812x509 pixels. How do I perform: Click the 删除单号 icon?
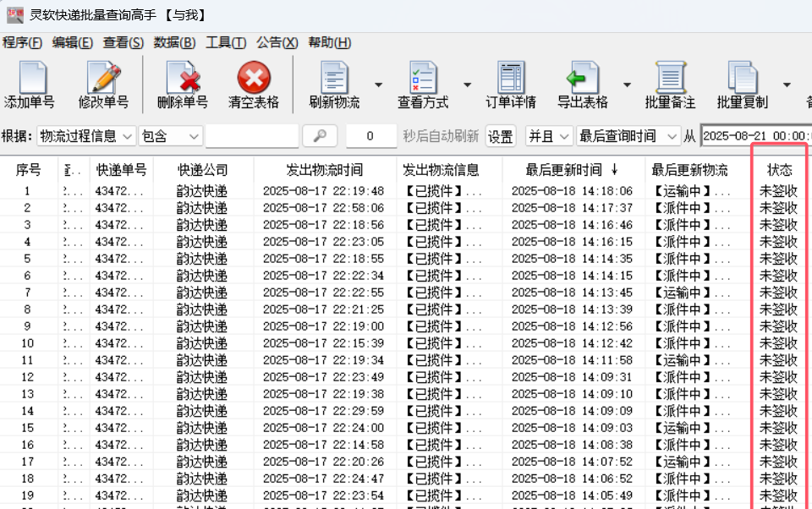[183, 78]
